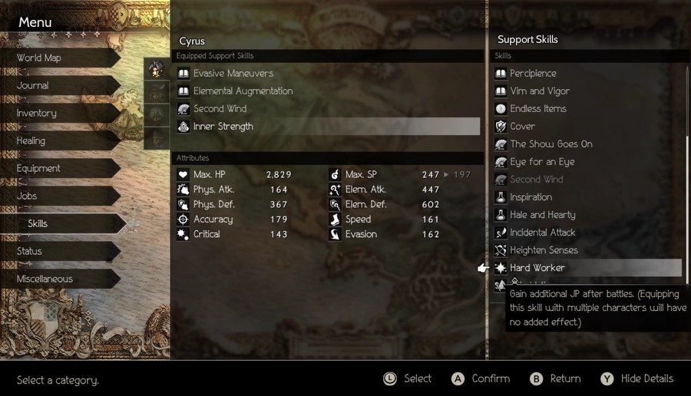Click the Y Hide Details button
Image resolution: width=691 pixels, height=396 pixels.
pos(637,379)
